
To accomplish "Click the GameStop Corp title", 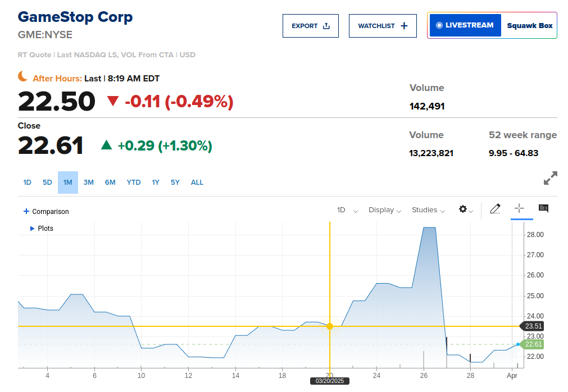I will 75,17.
